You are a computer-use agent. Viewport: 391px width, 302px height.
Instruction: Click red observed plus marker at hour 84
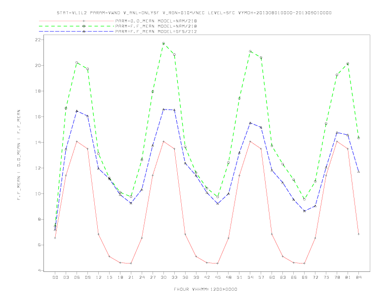[x=359, y=234]
